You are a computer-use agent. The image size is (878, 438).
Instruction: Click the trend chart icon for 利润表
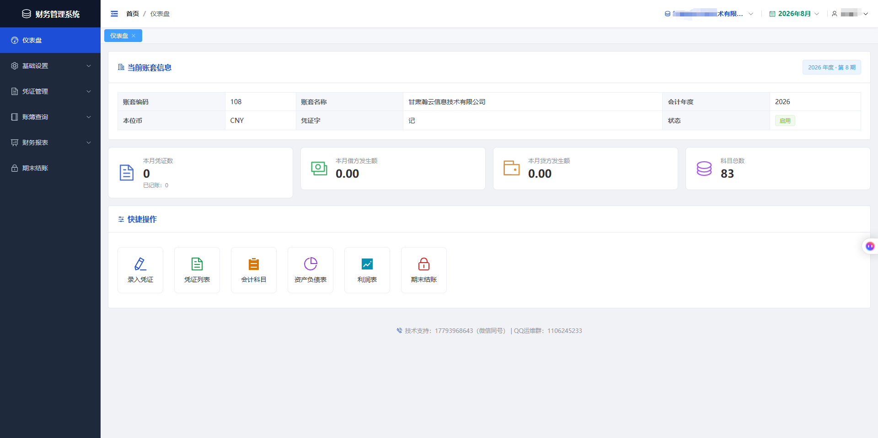[367, 264]
